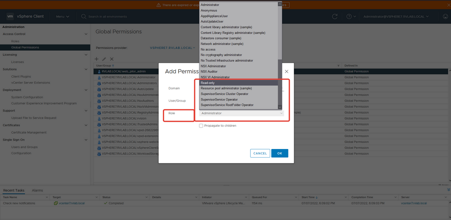
Task: Collapse Recent Tasks panel with double chevron
Action: (x=449, y=190)
